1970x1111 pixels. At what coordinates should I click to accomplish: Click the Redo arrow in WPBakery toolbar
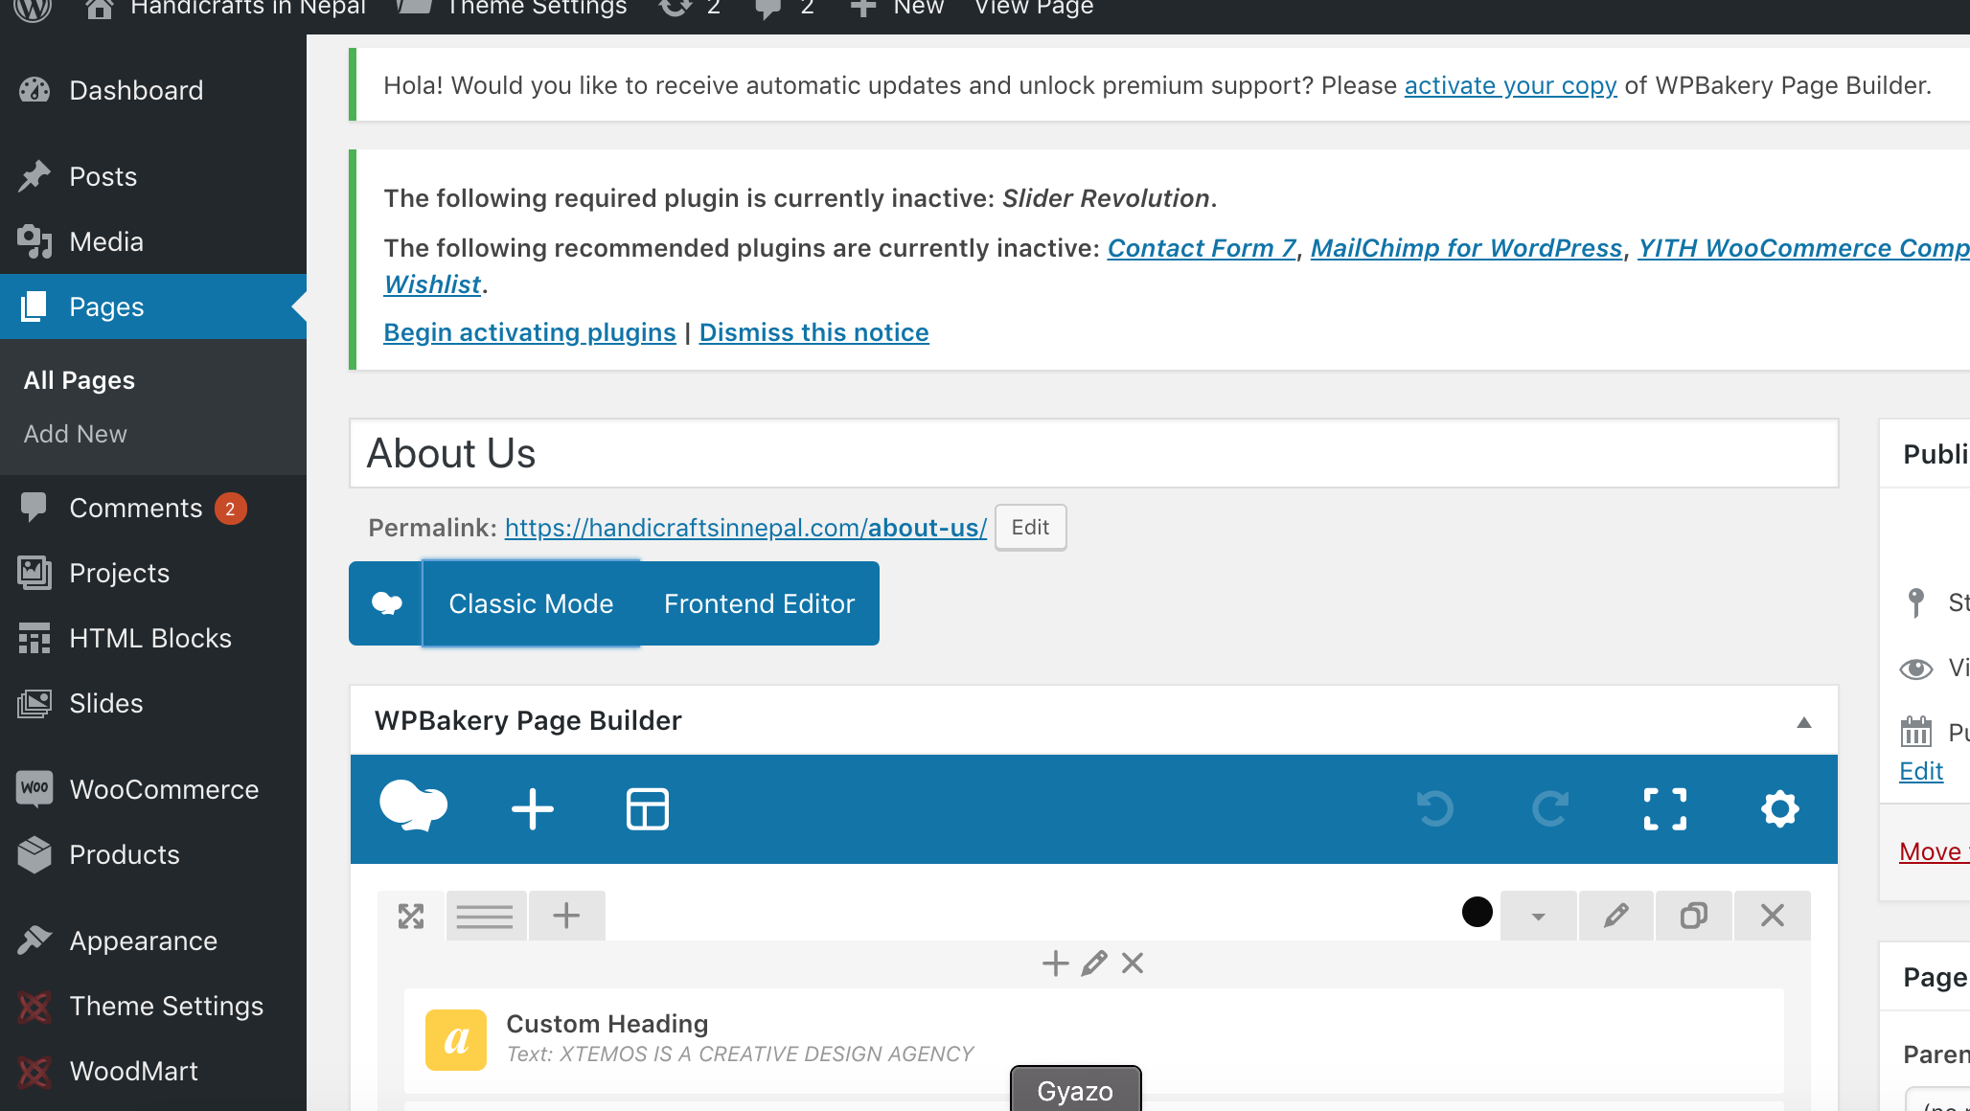[x=1550, y=809]
